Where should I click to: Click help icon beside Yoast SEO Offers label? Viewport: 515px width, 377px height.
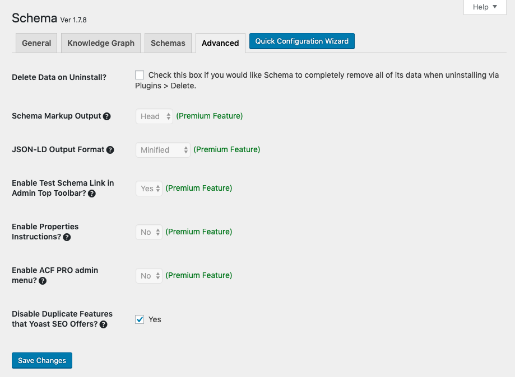coord(103,324)
